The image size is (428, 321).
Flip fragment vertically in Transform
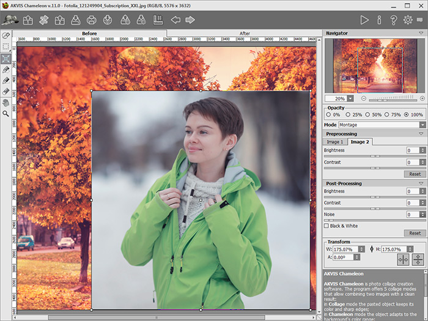click(x=418, y=259)
